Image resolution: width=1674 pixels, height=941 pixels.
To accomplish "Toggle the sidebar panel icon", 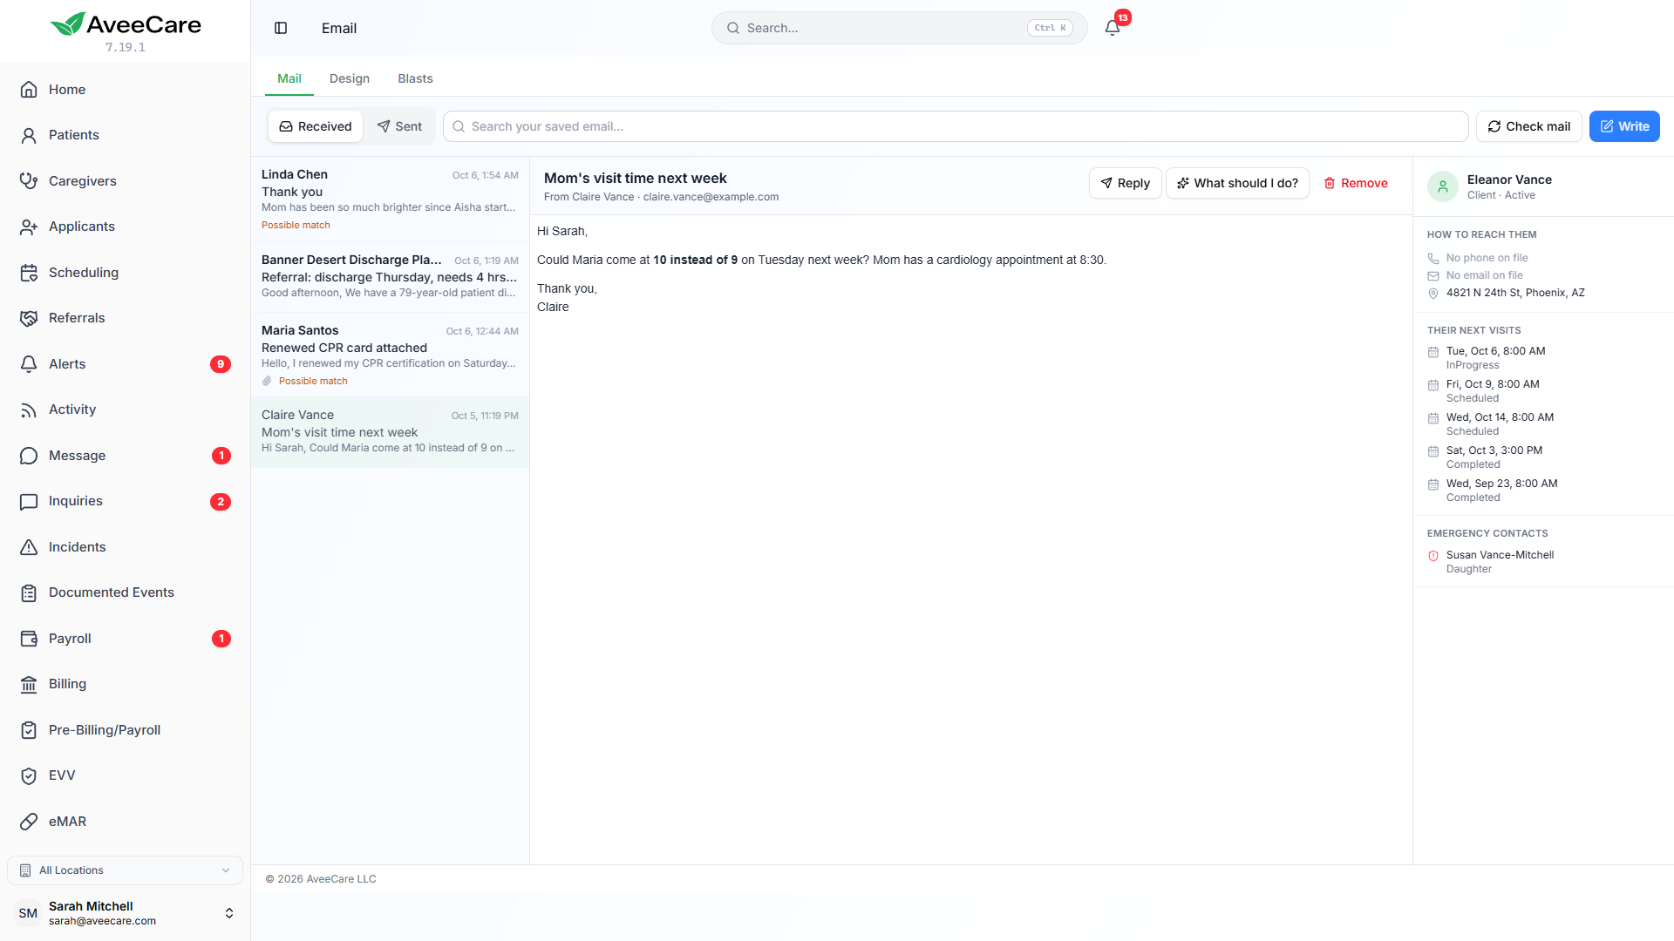I will (x=281, y=28).
